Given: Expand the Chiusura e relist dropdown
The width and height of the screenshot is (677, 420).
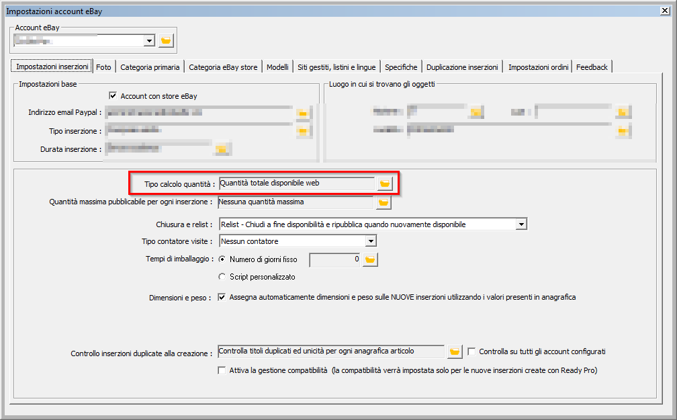Looking at the screenshot, I should (x=522, y=224).
